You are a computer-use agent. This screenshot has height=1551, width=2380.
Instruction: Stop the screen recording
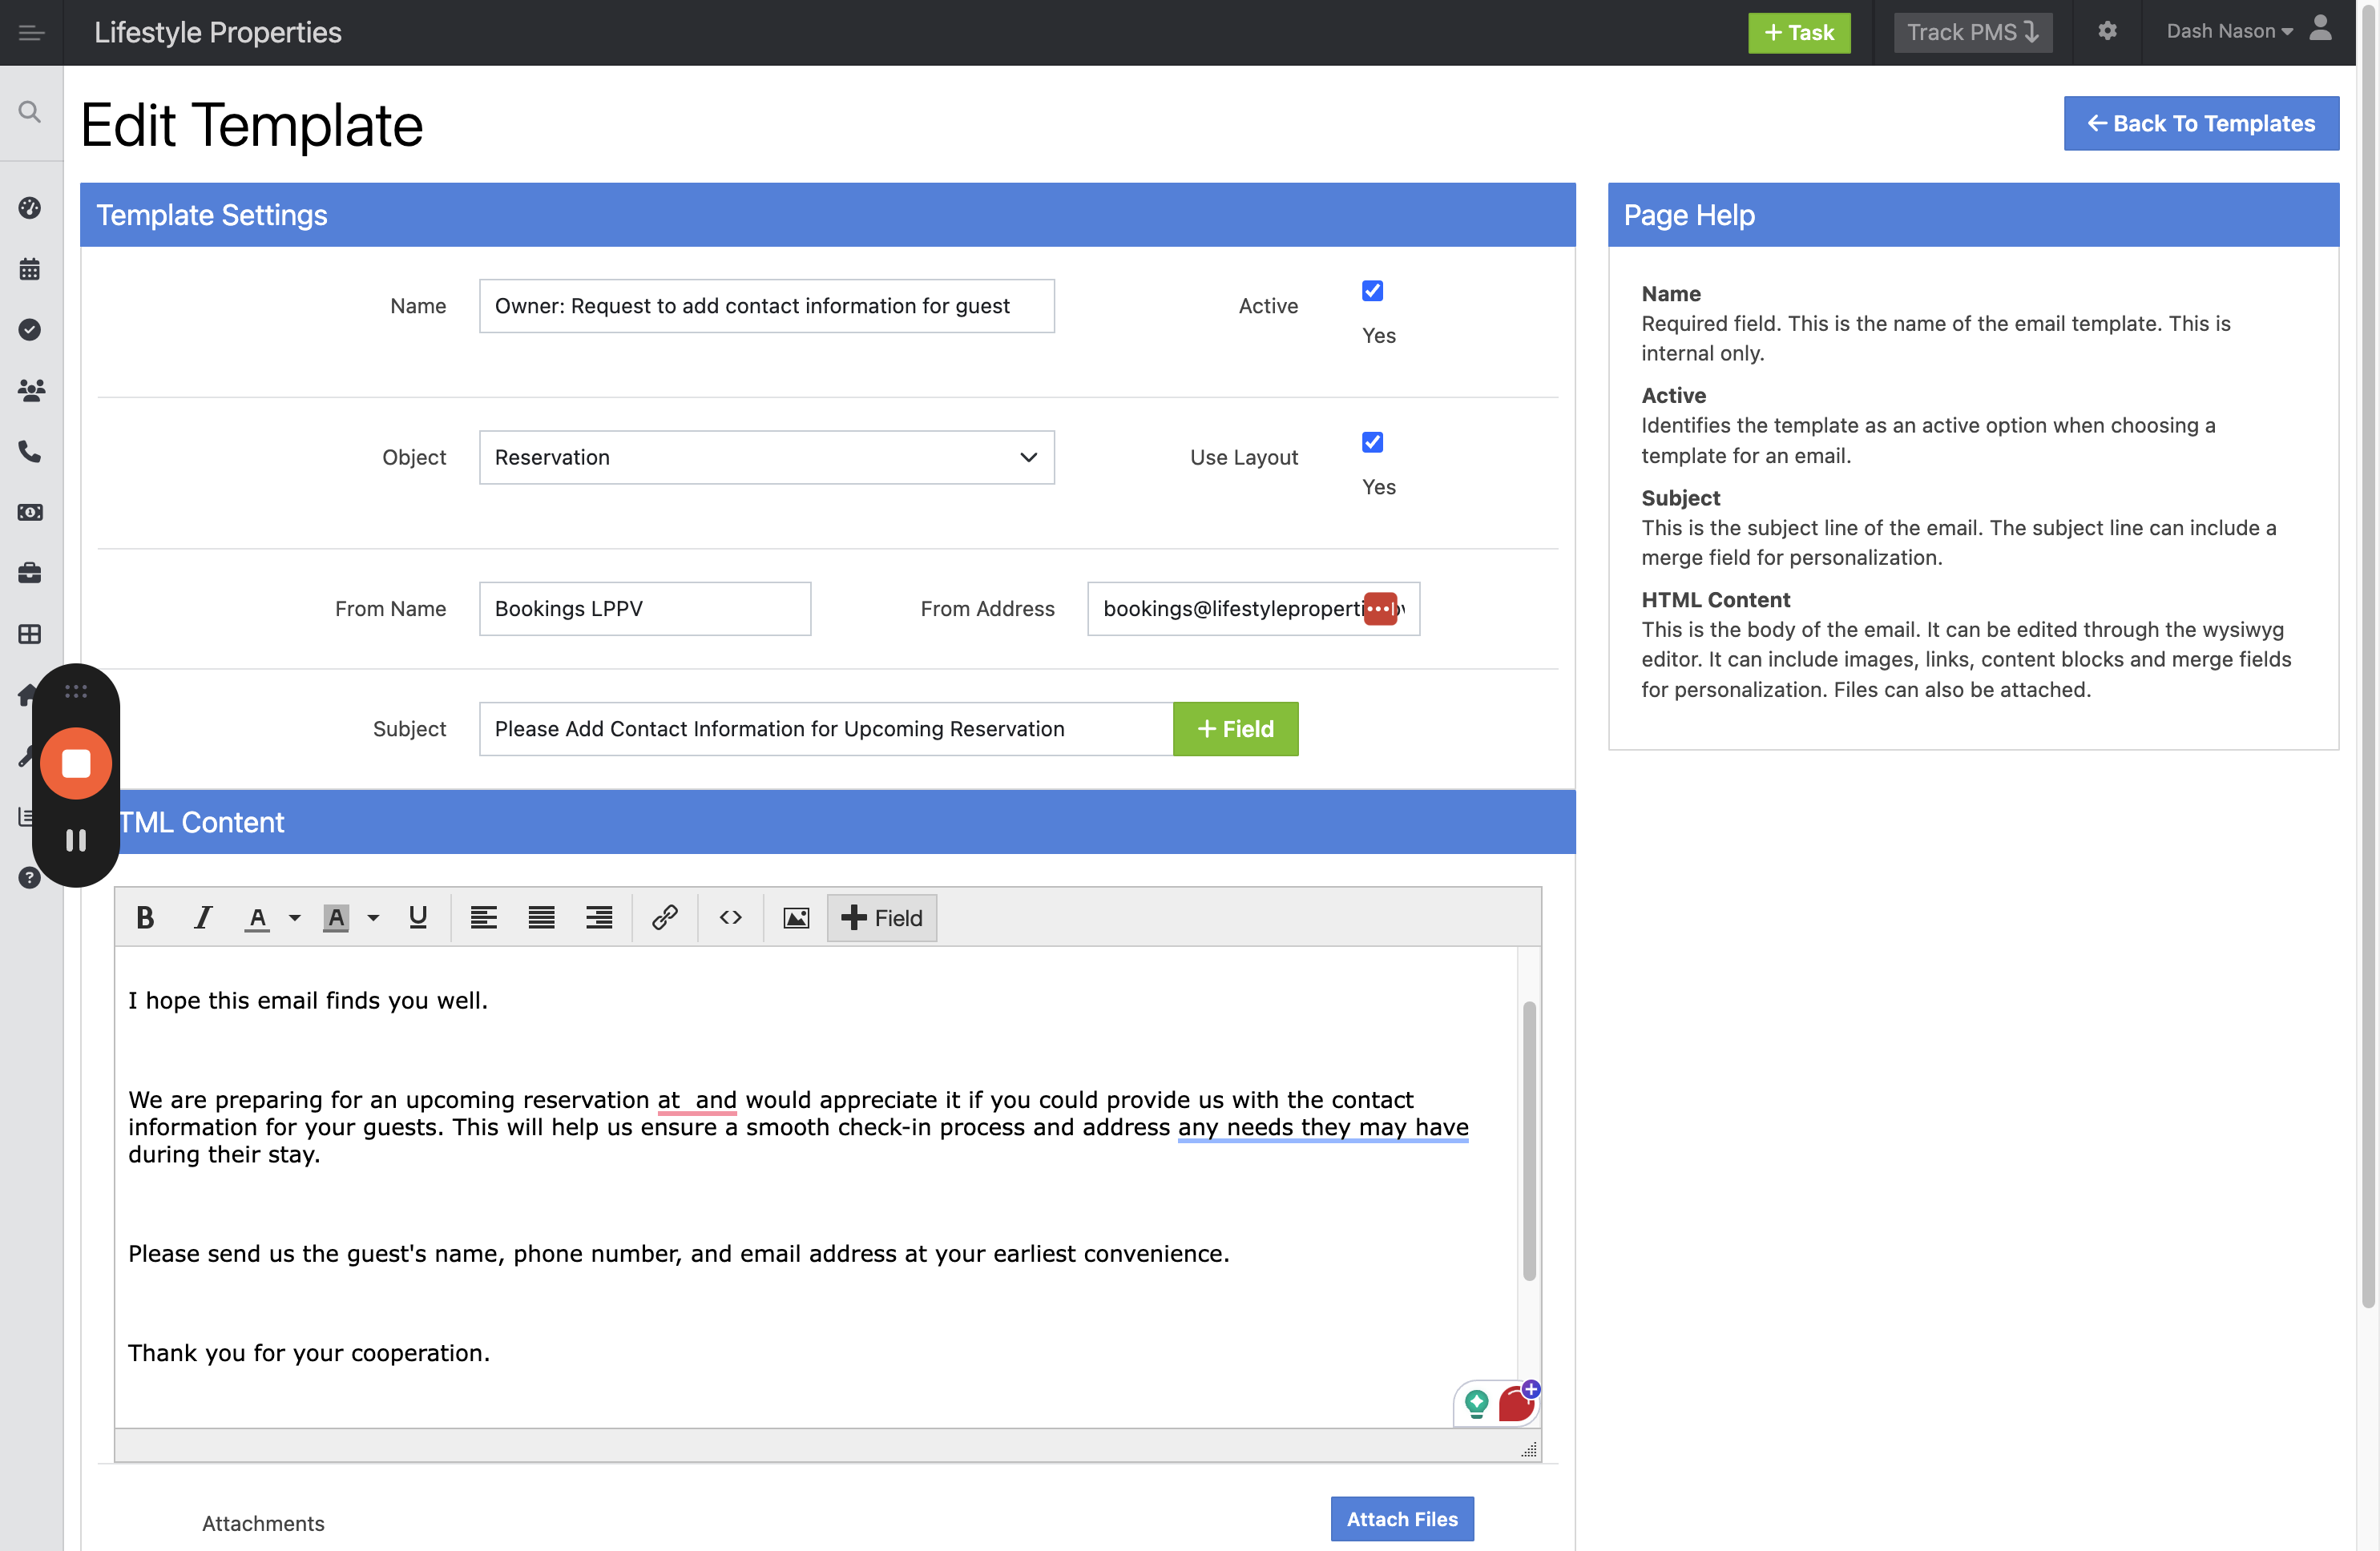pyautogui.click(x=76, y=764)
